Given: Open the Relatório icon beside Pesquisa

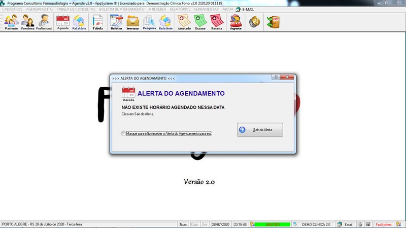Looking at the screenshot, I should coord(165,22).
